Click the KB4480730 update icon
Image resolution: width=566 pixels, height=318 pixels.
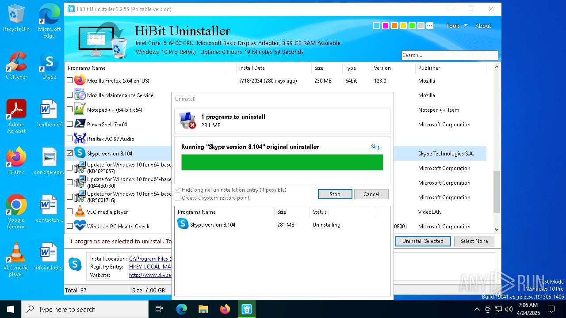[80, 182]
